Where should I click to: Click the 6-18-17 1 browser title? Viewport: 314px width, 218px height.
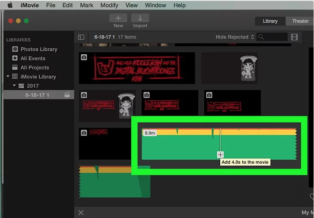point(105,37)
